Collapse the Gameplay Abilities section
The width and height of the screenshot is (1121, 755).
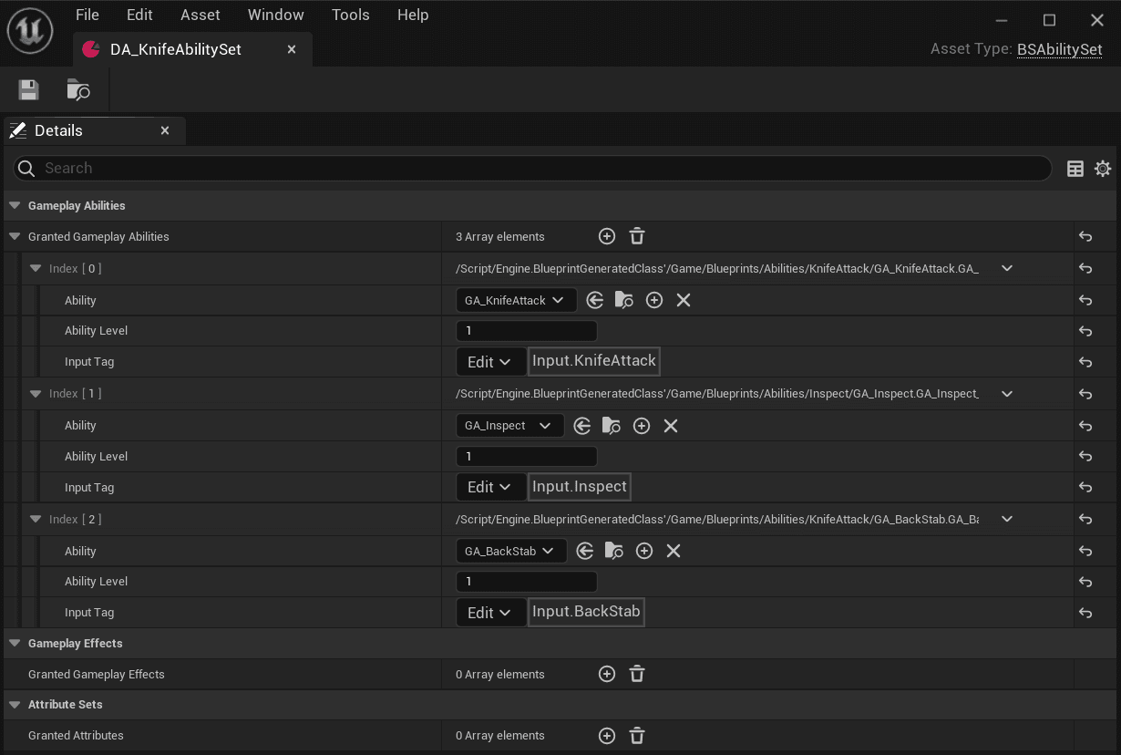click(15, 206)
